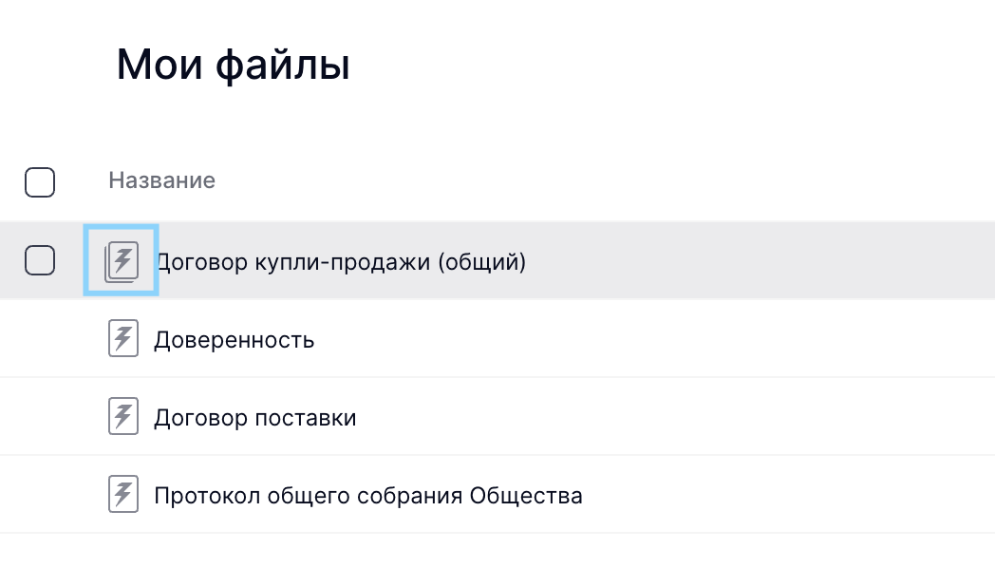Viewport: 995px width, 587px height.
Task: Select the Протокол общего собрания table row
Action: pyautogui.click(x=497, y=494)
